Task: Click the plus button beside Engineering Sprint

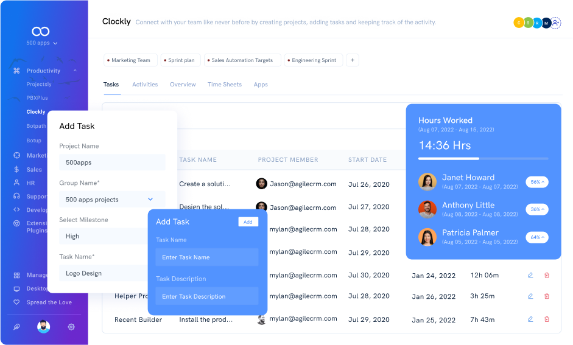Action: tap(353, 60)
